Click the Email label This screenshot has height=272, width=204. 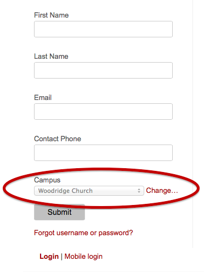pyautogui.click(x=43, y=97)
